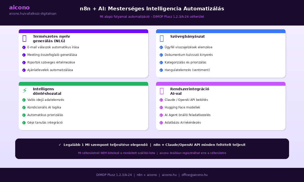Click E-mail válaszok automatikus írása text

click(53, 47)
